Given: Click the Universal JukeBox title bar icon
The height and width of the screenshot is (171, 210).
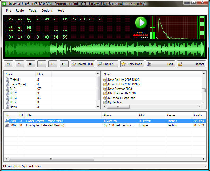Looking at the screenshot, I should (4, 4).
